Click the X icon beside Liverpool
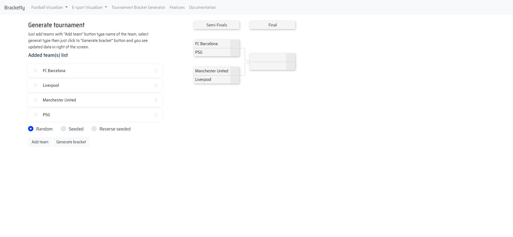Viewport: 513px width, 237px height. coord(36,85)
